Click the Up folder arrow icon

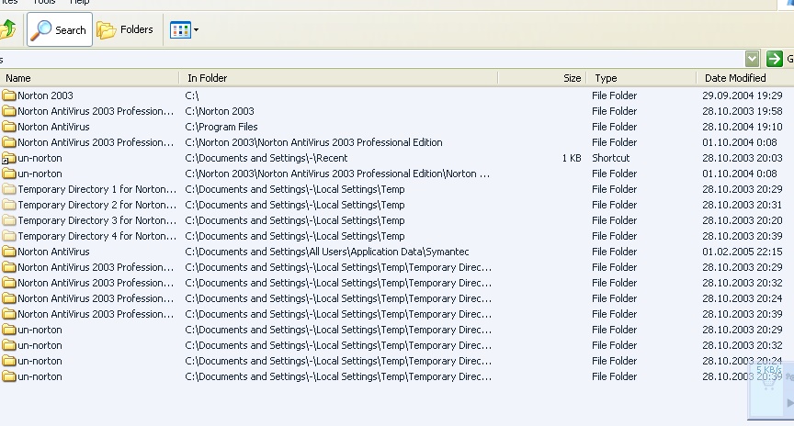[x=6, y=29]
